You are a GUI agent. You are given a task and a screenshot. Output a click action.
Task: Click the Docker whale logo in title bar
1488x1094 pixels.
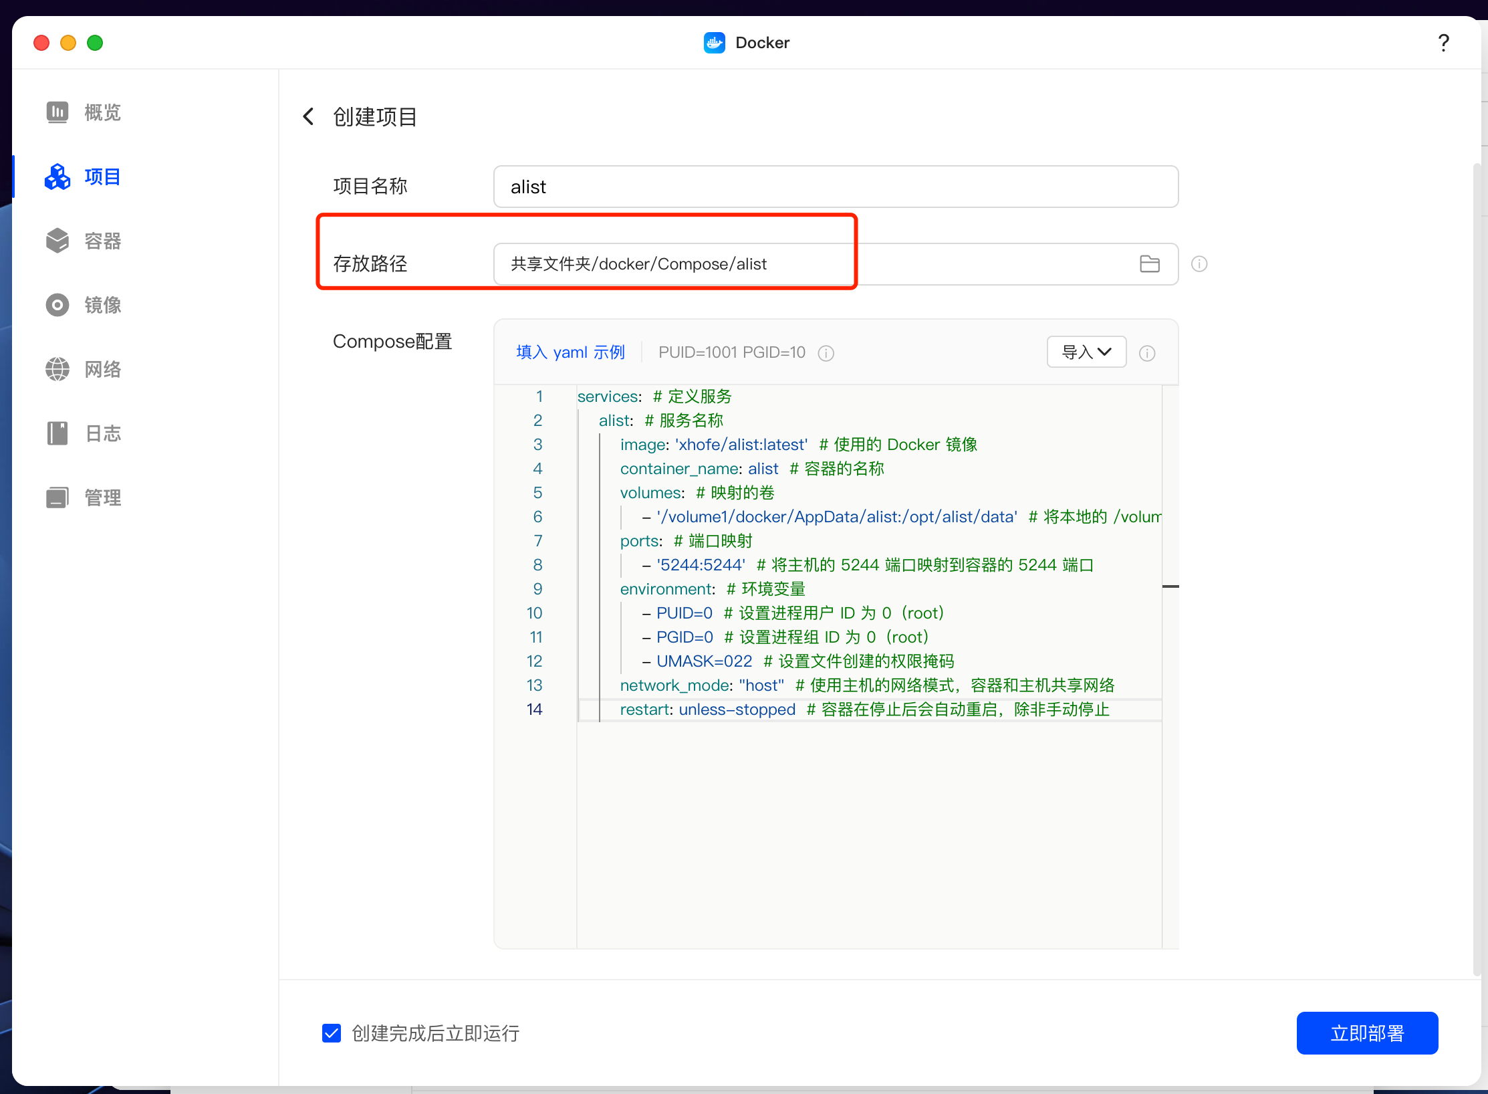click(x=715, y=43)
